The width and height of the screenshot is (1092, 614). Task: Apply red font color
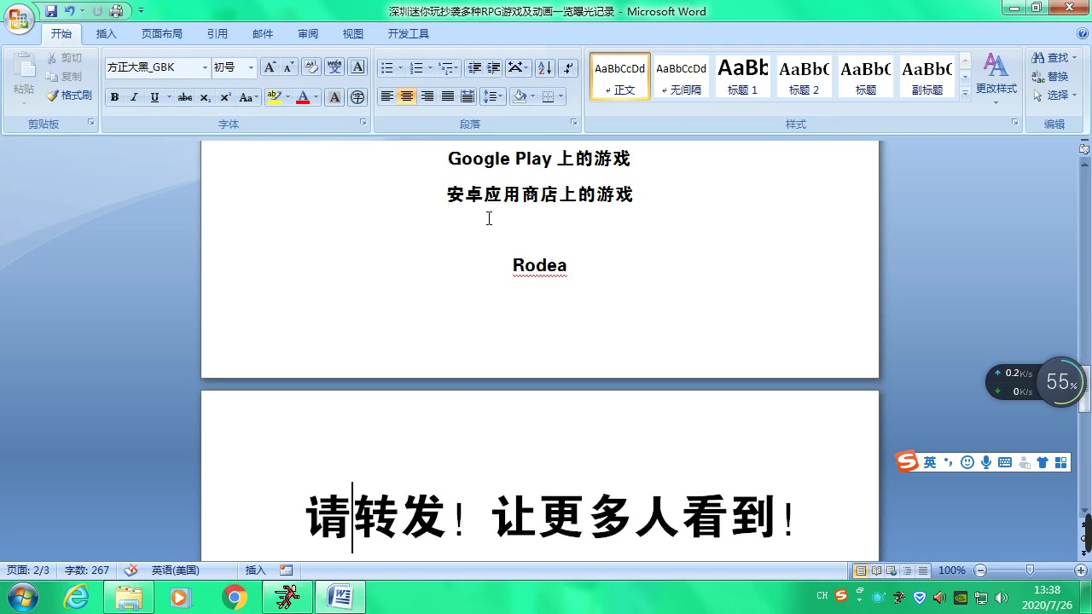[303, 97]
